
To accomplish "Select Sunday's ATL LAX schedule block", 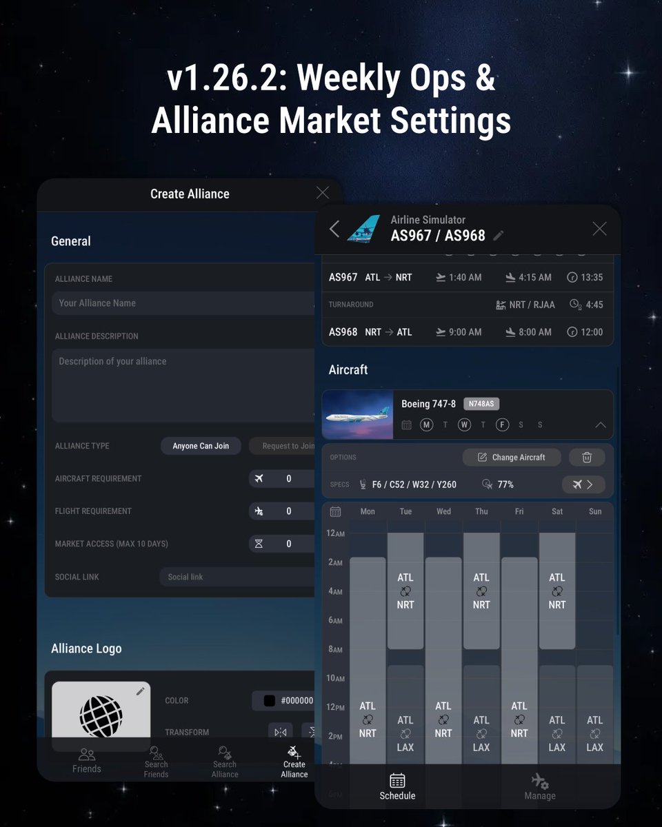I will coord(595,715).
